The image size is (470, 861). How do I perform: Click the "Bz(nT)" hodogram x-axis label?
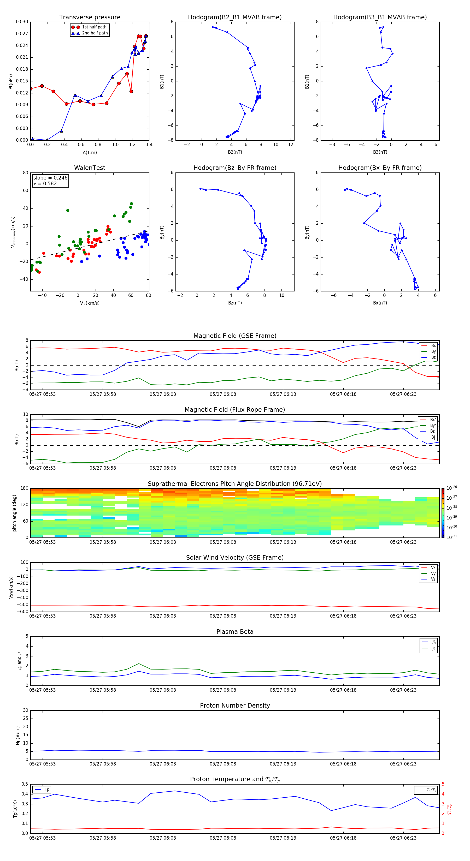coord(235,303)
